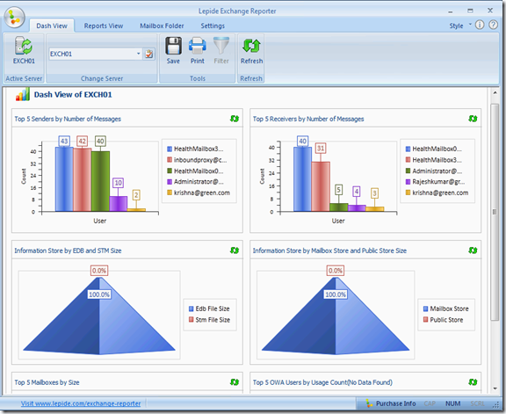Click the Top 5 Senders by Number of Messages title
This screenshot has height=414, width=506.
68,119
